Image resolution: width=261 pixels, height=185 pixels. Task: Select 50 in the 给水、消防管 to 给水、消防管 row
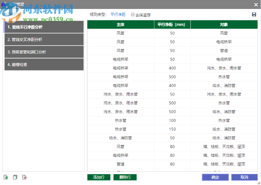point(172,138)
